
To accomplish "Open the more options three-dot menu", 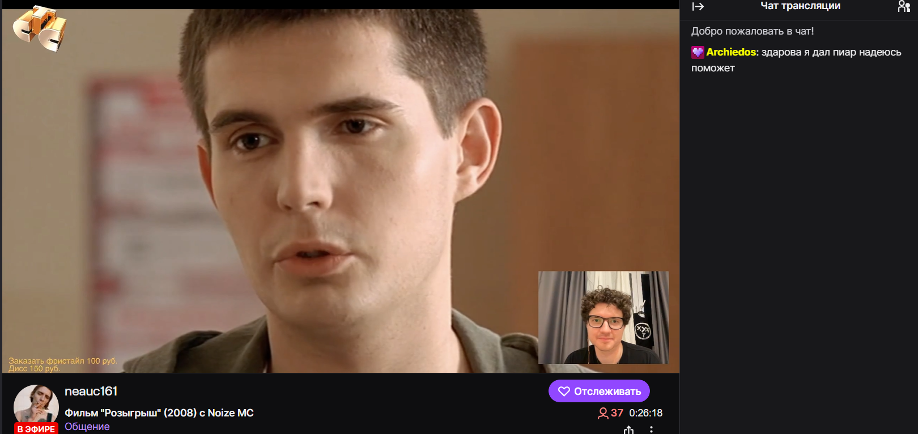I will coord(651,430).
